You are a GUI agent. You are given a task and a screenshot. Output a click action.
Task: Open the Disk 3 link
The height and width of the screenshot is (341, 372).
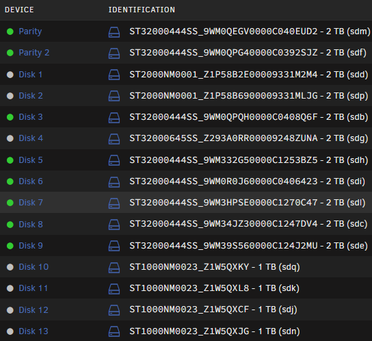31,117
